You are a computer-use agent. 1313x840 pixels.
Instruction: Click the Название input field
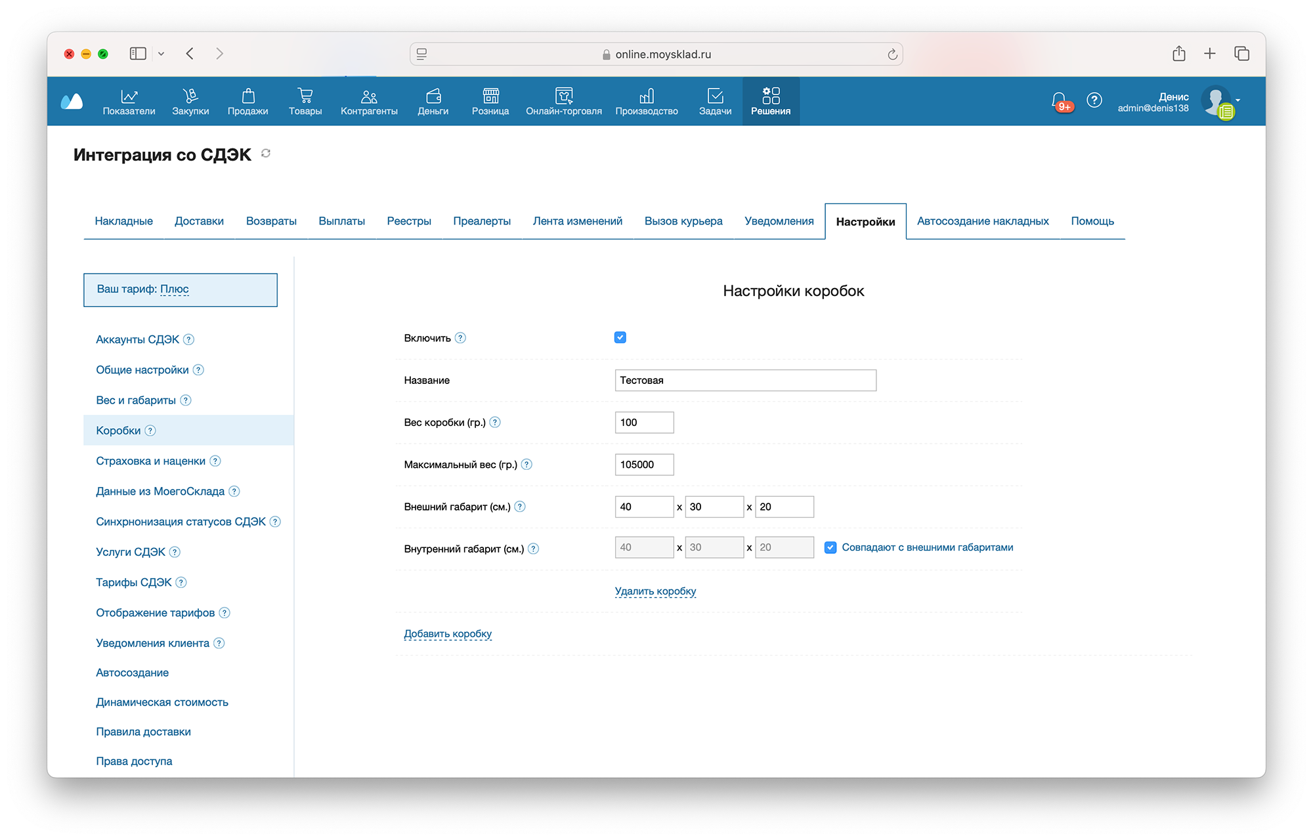point(745,381)
